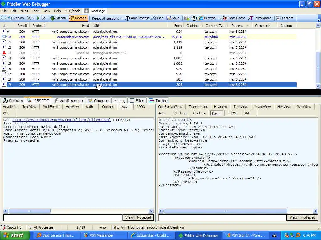Click the comment speech-bubble toolbar icon
321x240 pixels.
3,18
